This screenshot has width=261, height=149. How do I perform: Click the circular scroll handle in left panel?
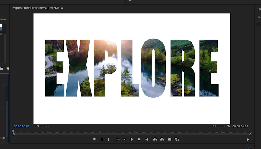point(4,138)
